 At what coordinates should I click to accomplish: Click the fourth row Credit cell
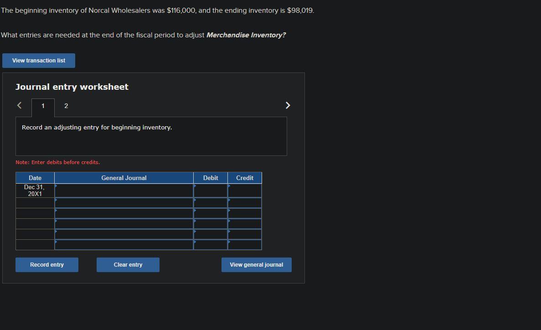(245, 224)
